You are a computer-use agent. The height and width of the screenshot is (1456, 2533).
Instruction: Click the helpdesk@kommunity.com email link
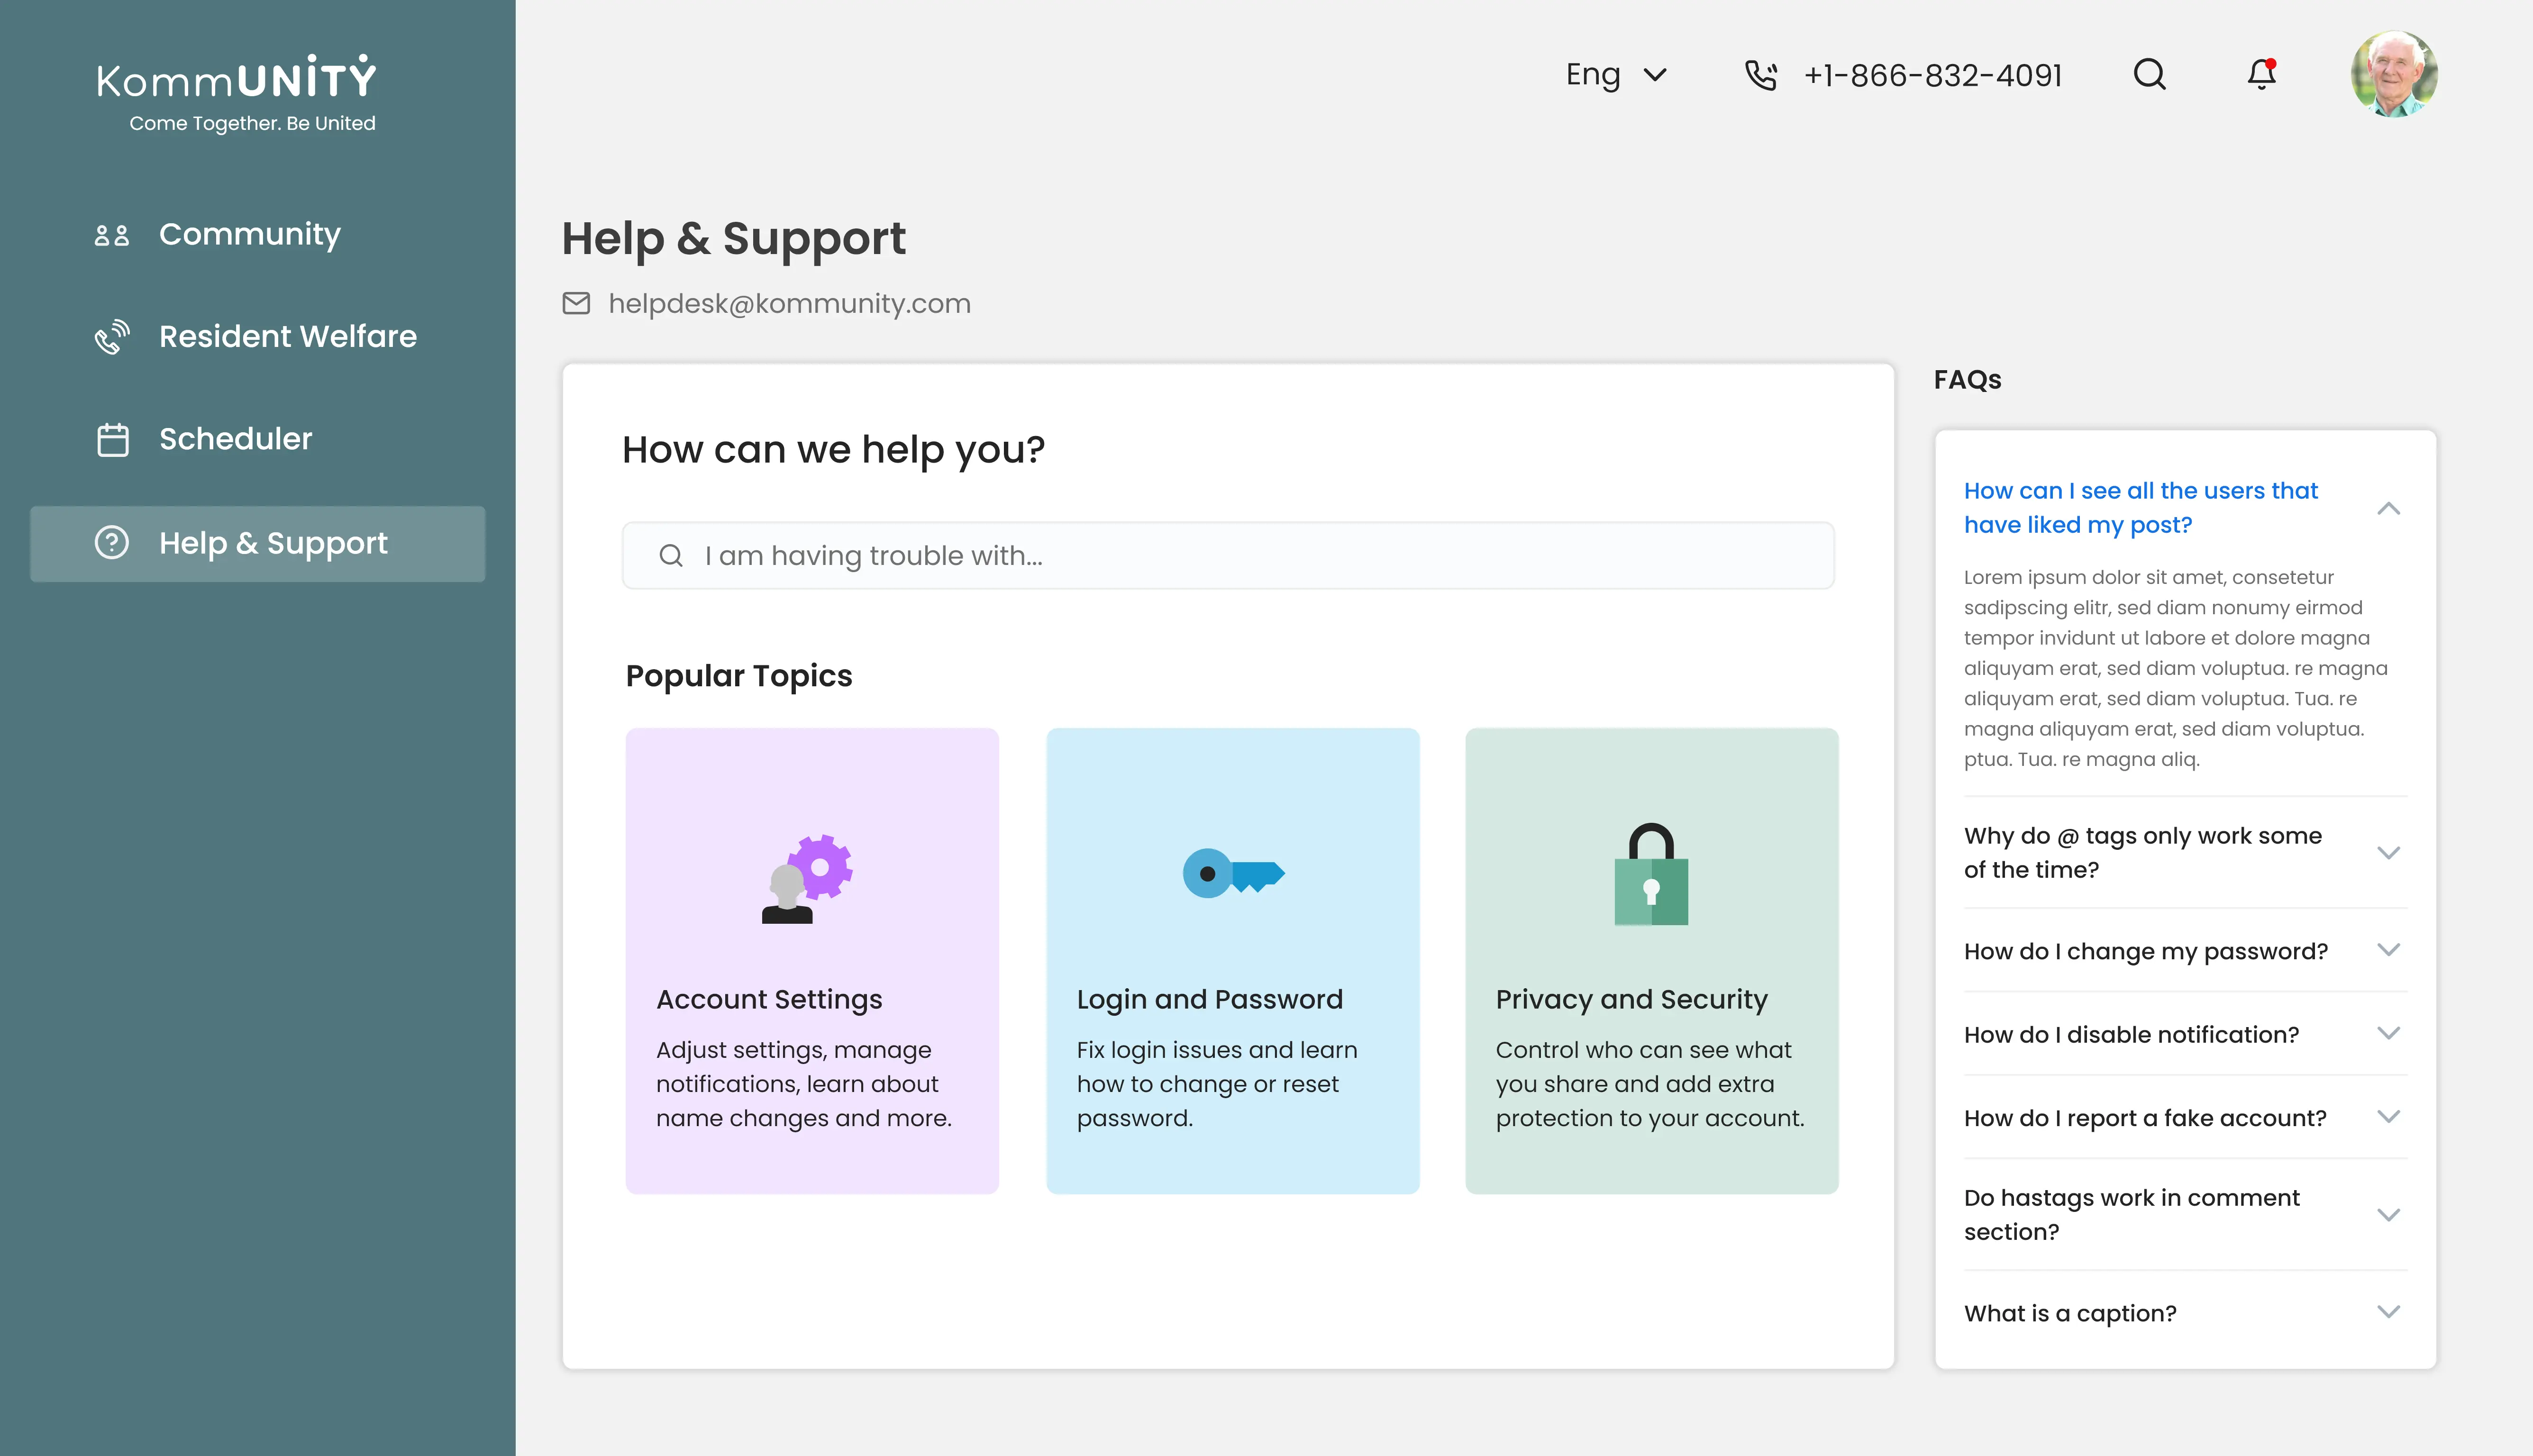[x=789, y=303]
